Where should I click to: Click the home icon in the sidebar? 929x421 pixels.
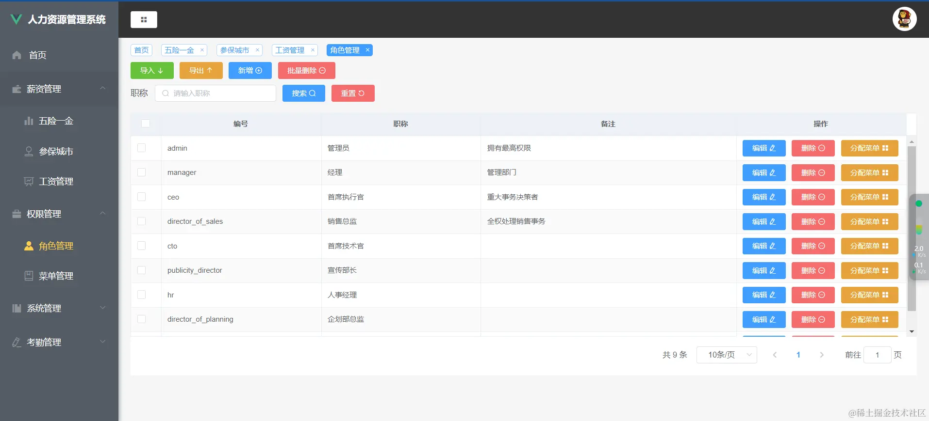17,55
